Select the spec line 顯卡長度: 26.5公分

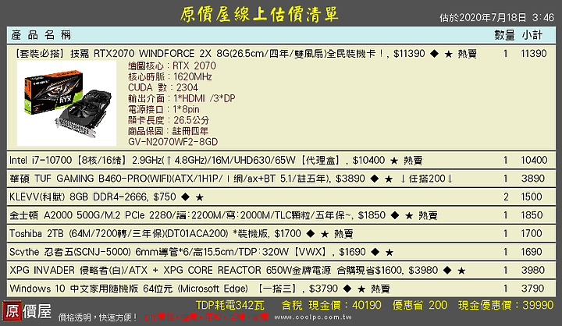169,120
